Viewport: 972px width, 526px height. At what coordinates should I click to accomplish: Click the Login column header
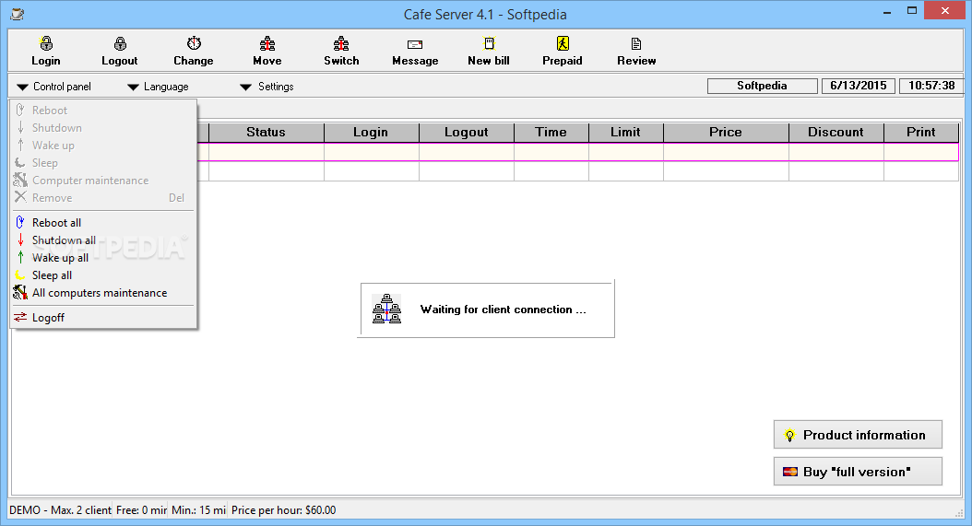(x=371, y=132)
